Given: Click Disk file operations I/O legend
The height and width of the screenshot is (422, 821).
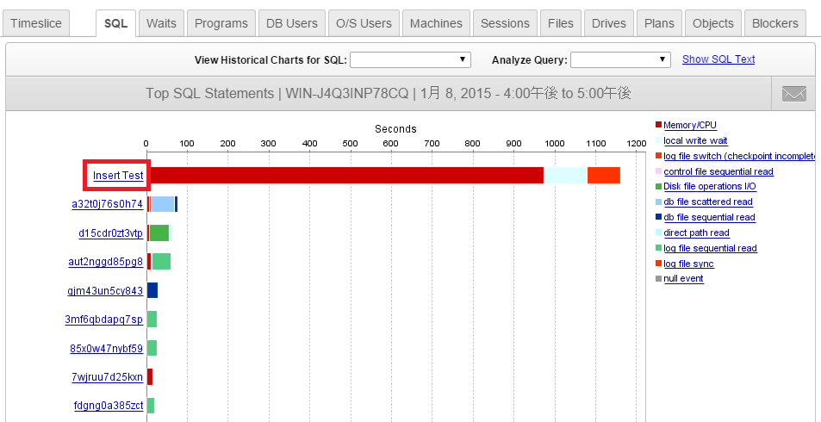Looking at the screenshot, I should pos(710,186).
